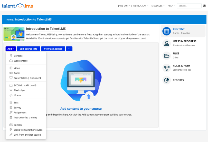Image resolution: width=208 pixels, height=142 pixels.
Task: Click the pencil icon beside Assignment
Action: (11, 112)
